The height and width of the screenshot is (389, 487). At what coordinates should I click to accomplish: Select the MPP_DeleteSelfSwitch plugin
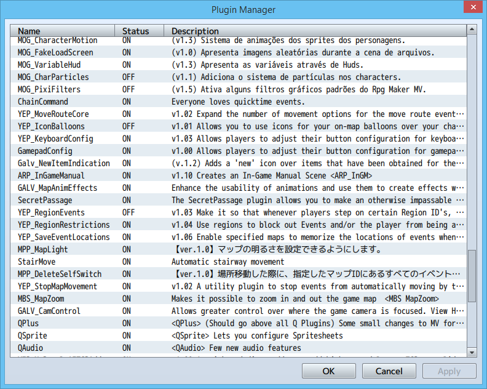(x=238, y=274)
